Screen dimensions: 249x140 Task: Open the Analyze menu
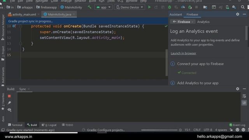[66, 1]
